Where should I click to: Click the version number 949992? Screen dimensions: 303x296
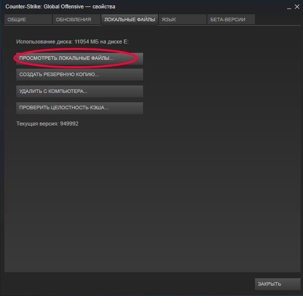[x=69, y=124]
